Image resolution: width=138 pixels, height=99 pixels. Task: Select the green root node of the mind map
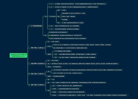(x=18, y=55)
